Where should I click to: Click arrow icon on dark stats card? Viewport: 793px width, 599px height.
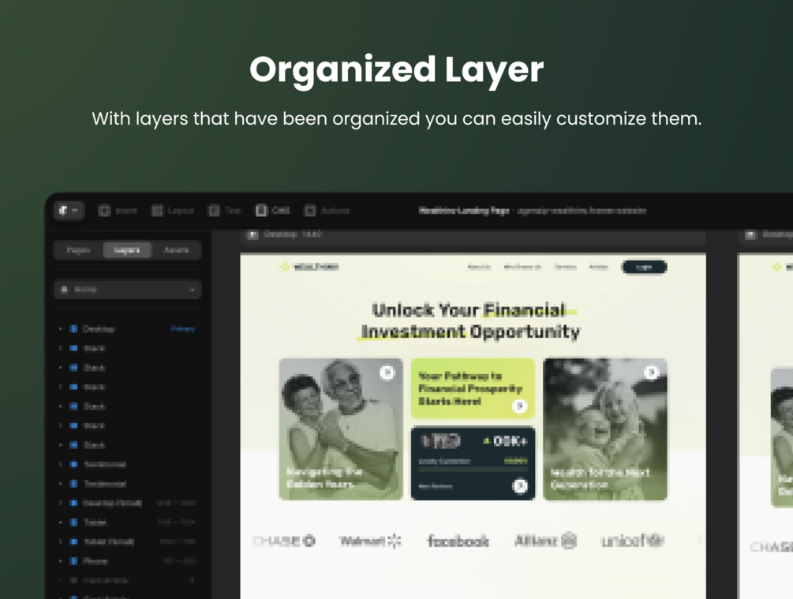point(520,486)
